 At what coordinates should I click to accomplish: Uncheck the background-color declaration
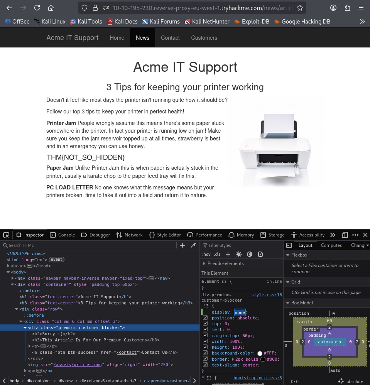[x=205, y=353]
